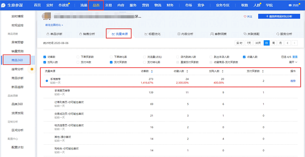
Task: Uncheck the 访客数 metric checkbox
Action: click(x=45, y=57)
